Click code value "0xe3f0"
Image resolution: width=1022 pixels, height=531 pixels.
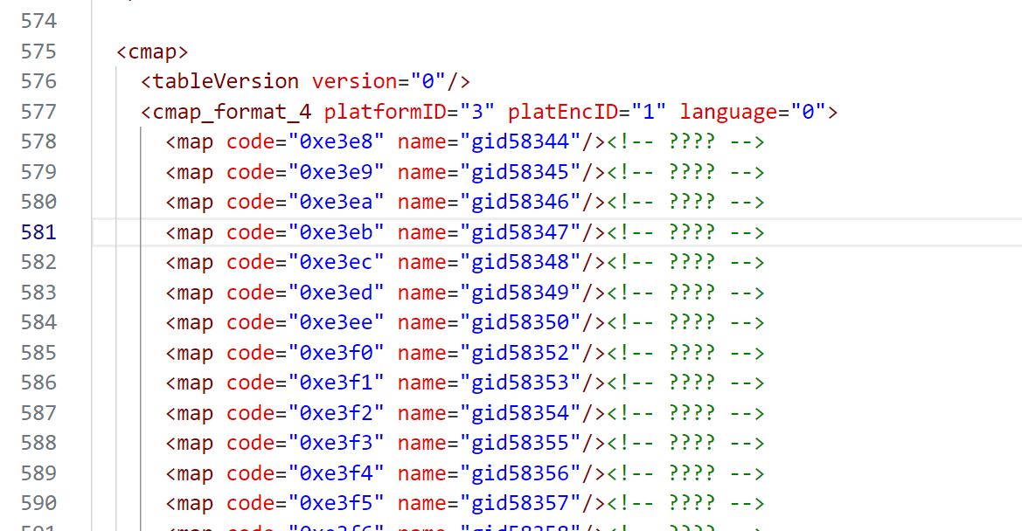click(x=337, y=353)
